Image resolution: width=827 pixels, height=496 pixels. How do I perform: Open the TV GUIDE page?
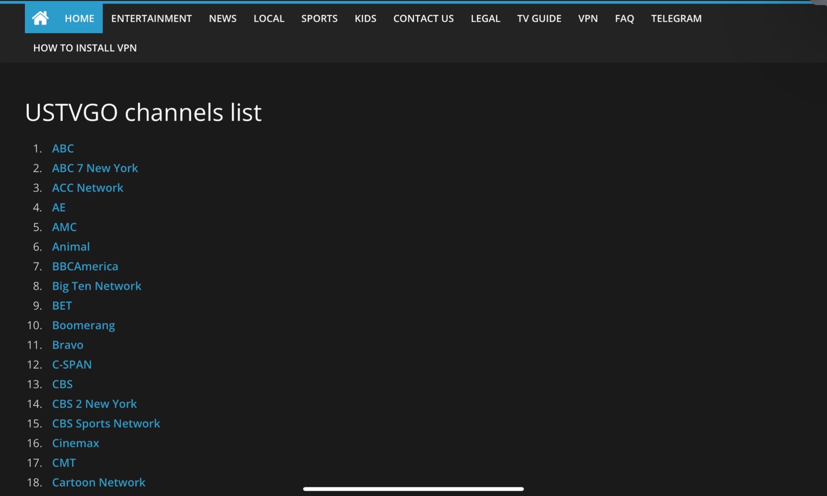coord(539,19)
